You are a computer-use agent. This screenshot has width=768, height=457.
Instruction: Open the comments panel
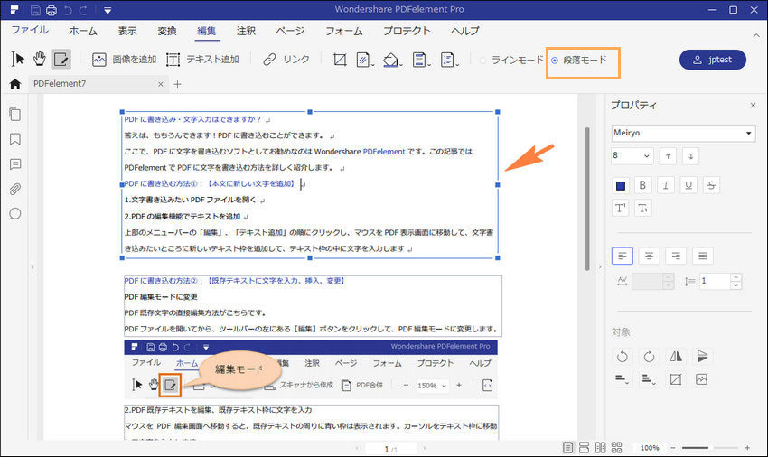[x=15, y=164]
